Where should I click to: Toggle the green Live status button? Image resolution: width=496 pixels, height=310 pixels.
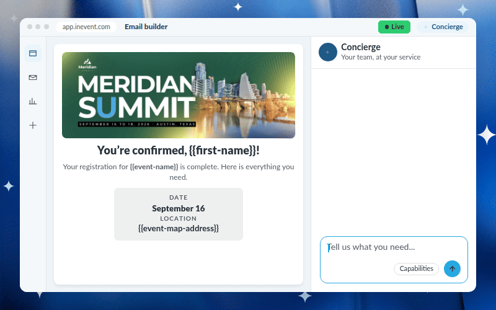point(394,27)
